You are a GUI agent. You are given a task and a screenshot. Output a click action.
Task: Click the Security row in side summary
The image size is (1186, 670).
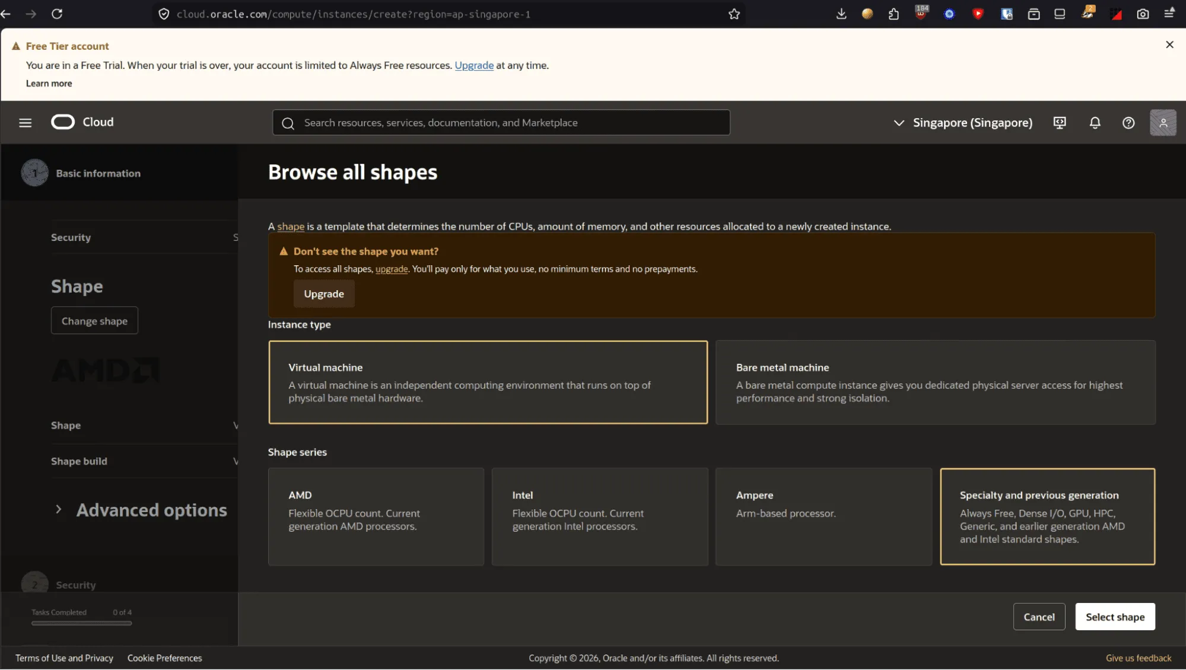pyautogui.click(x=144, y=237)
